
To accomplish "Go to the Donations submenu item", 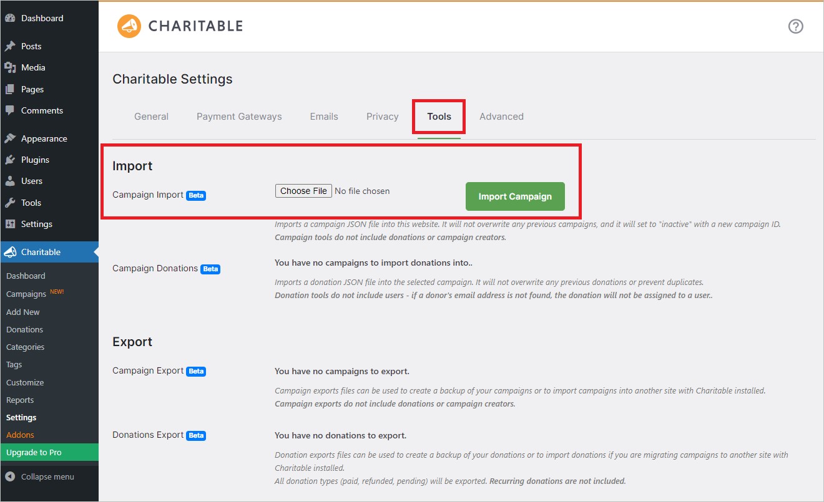I will click(24, 329).
